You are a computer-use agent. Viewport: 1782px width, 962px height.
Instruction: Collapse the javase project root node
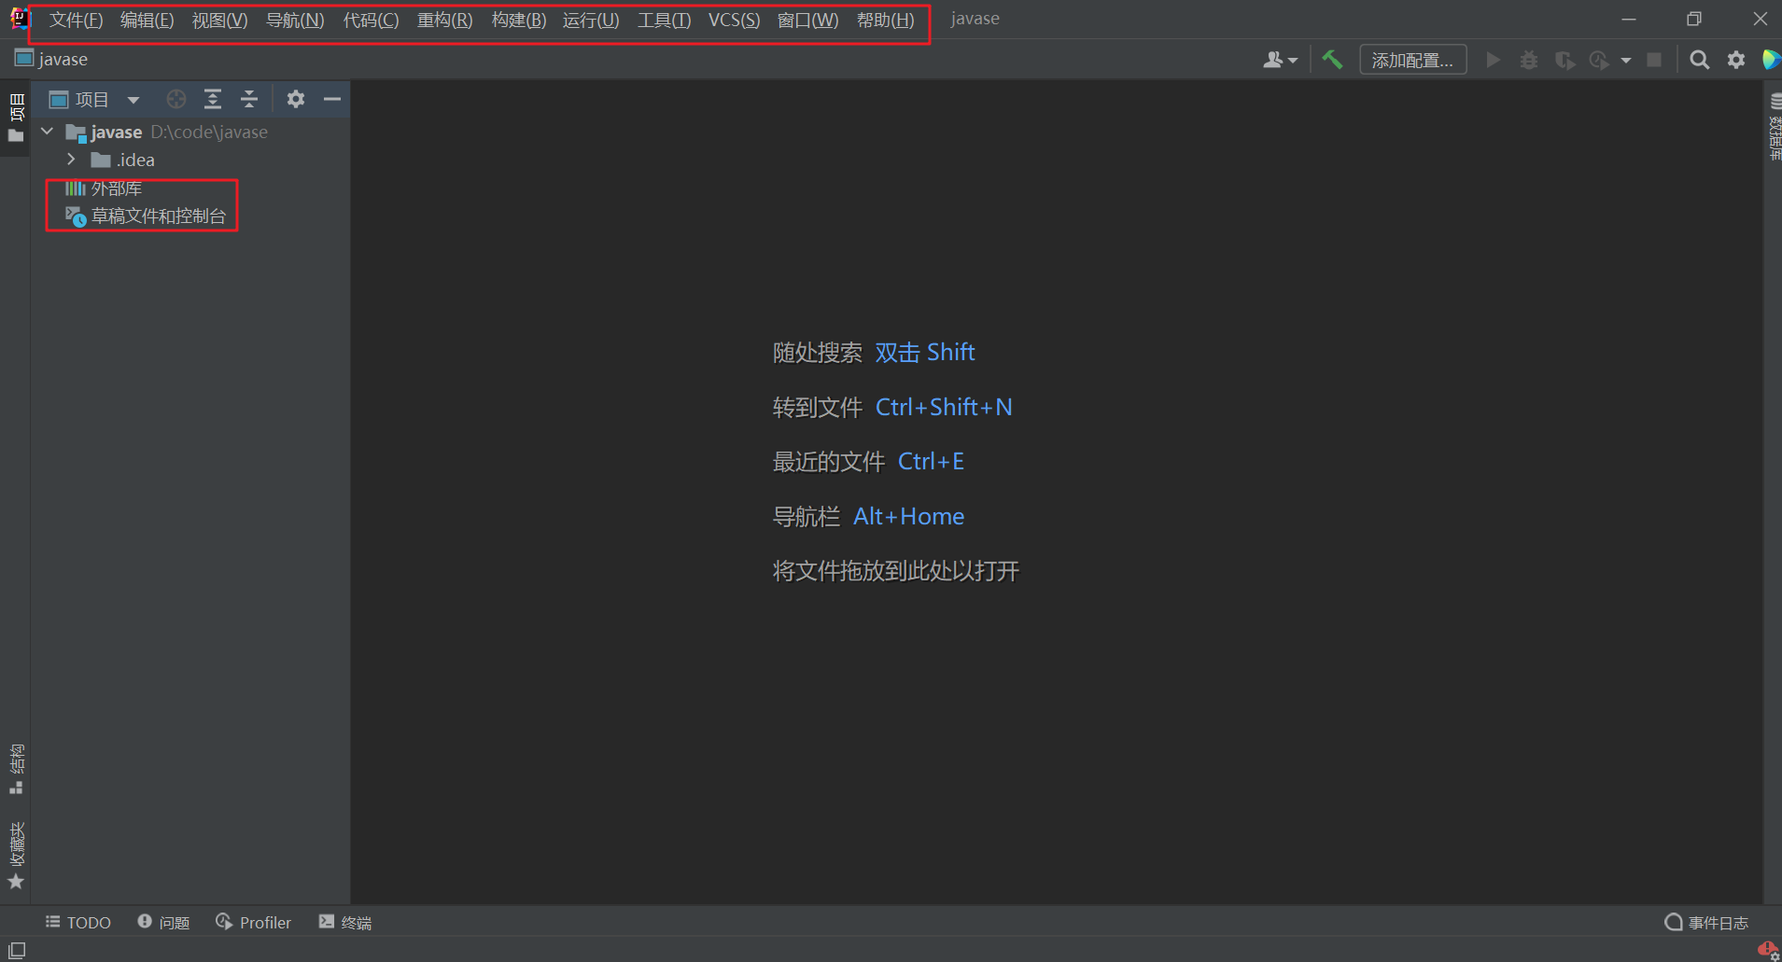click(48, 132)
